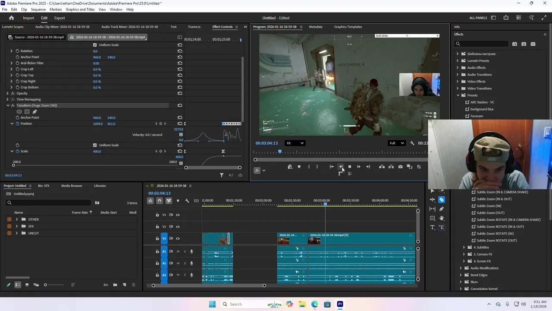Screen dimensions: 552x311
Task: Select the Type tool
Action: coord(433,227)
